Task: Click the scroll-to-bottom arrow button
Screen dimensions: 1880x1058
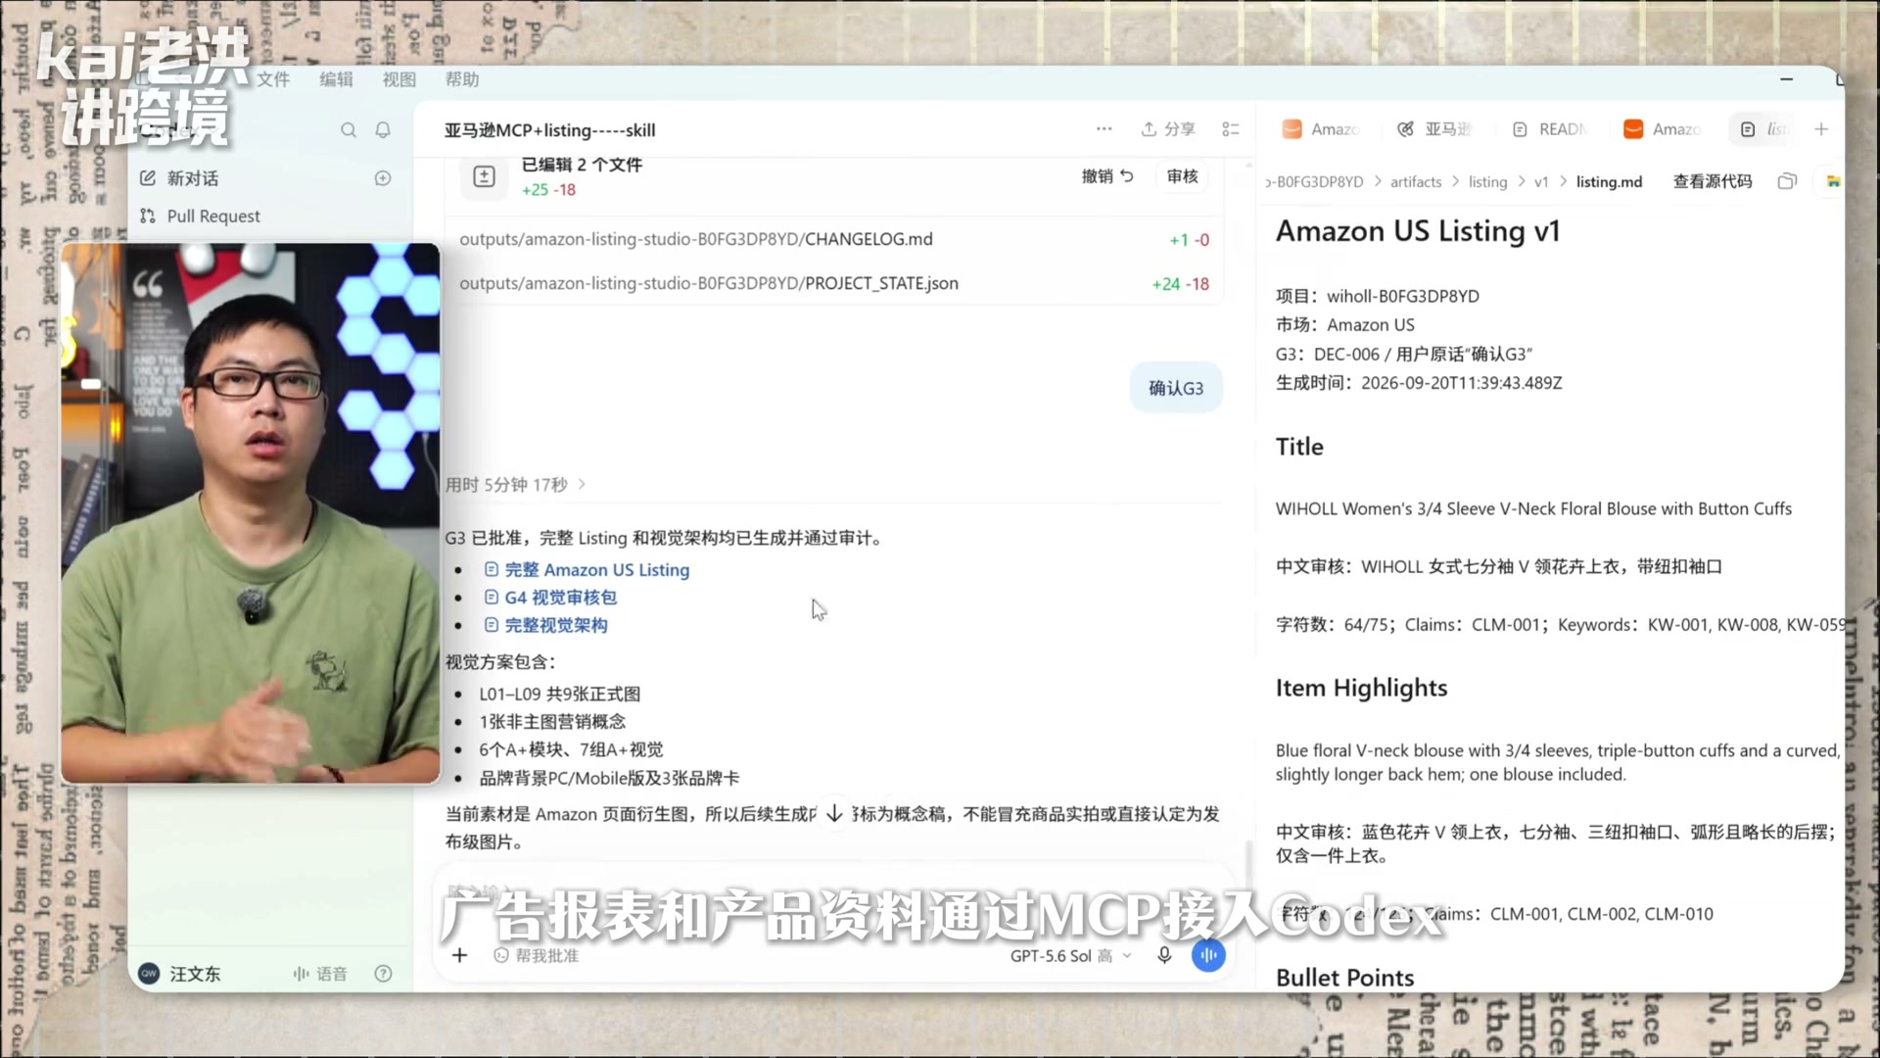Action: coord(834,814)
